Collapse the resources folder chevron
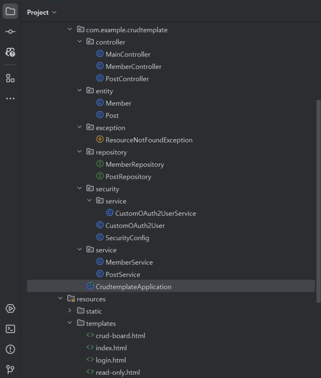Viewport: 321px width, 378px height. 60,298
